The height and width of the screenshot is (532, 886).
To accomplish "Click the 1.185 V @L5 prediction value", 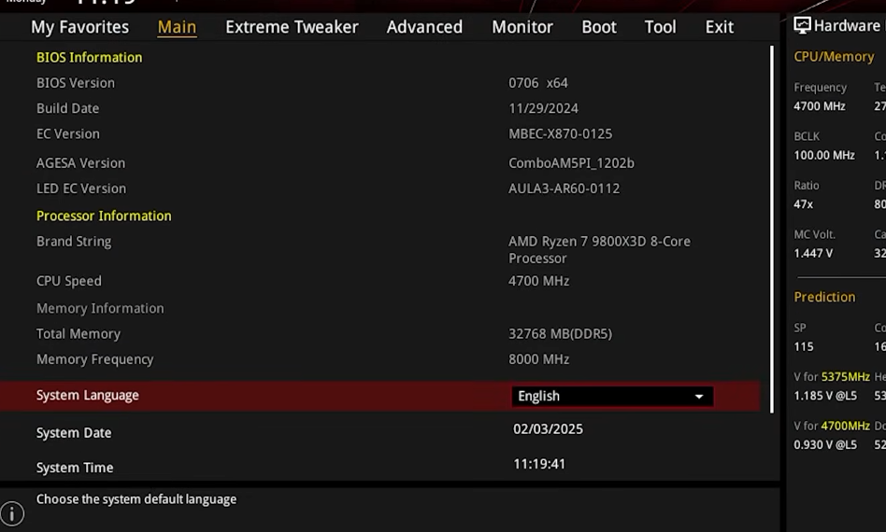I will coord(825,396).
